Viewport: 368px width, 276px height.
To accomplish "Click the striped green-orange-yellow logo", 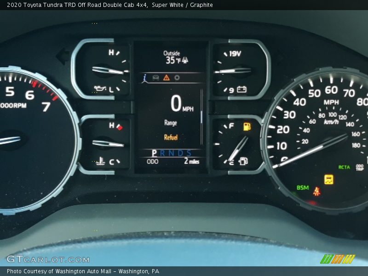I will (338, 259).
